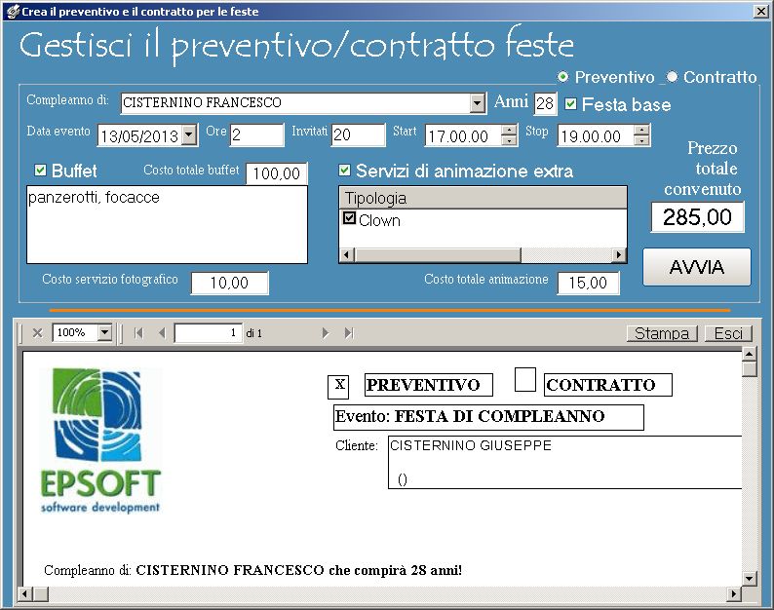Click the Tipologia horizontal scrollbar thumb
Screen dimensions: 774x610
coord(438,255)
